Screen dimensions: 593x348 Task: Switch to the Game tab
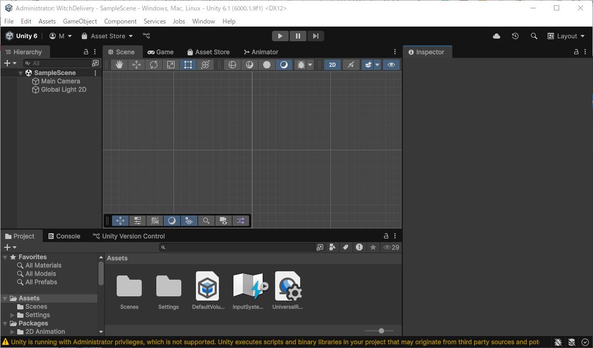coord(160,52)
